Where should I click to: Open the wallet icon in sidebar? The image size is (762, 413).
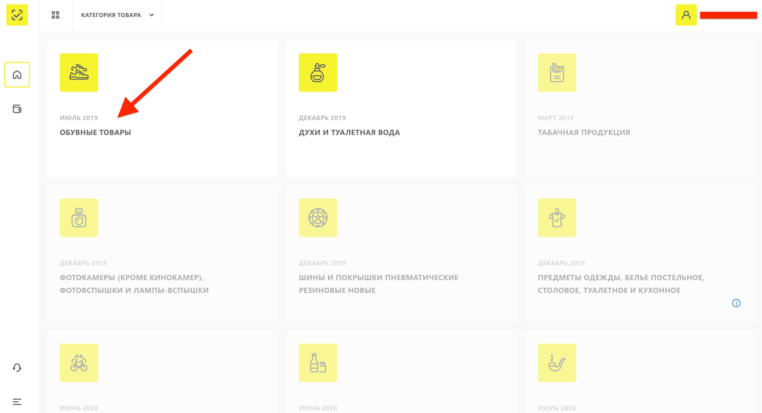[17, 109]
